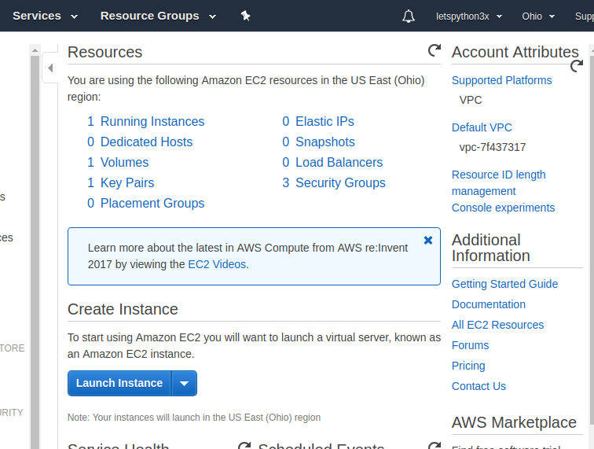This screenshot has height=449, width=594.
Task: Refresh the Scheduled Events section
Action: coord(434,445)
